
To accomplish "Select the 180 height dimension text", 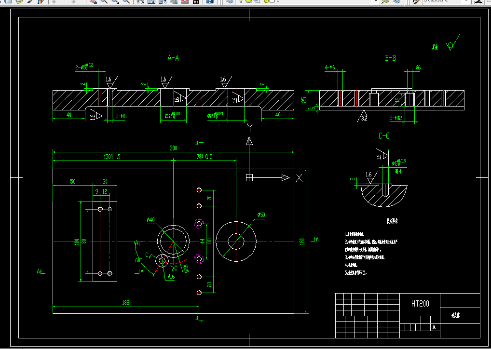I will (x=302, y=242).
